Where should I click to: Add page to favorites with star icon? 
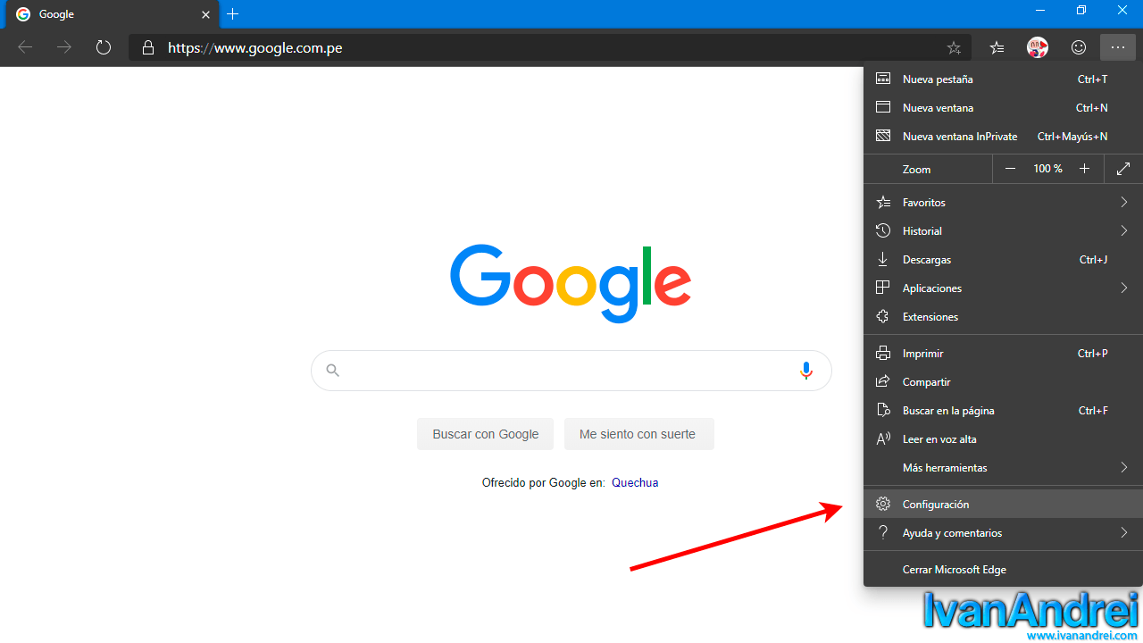954,48
